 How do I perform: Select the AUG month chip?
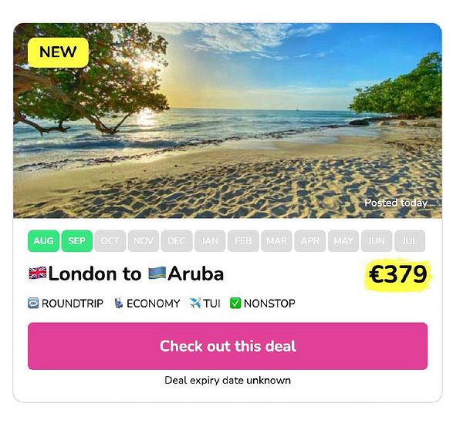(43, 241)
